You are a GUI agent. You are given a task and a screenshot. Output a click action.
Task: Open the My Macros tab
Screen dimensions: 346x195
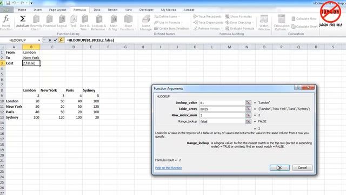168,10
